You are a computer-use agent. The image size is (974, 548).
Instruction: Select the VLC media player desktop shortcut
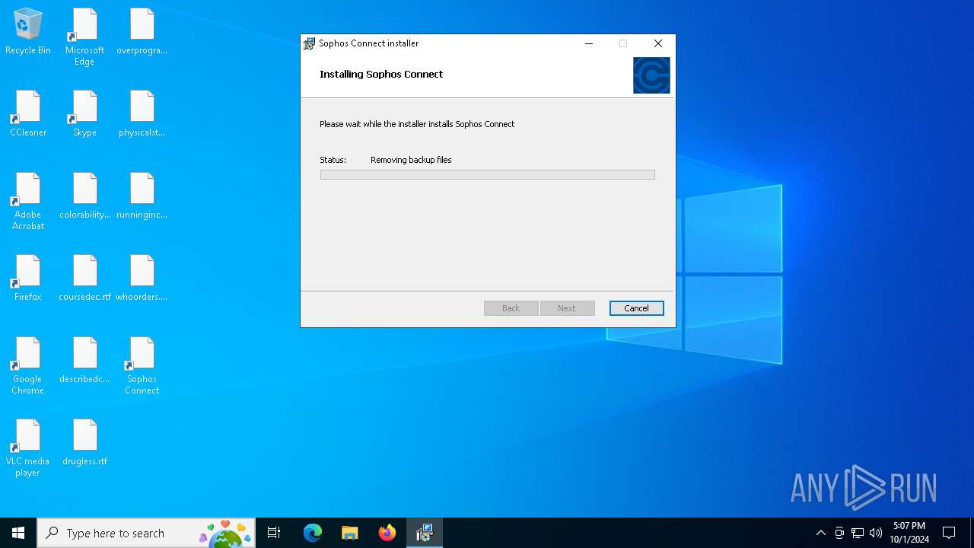pos(28,448)
